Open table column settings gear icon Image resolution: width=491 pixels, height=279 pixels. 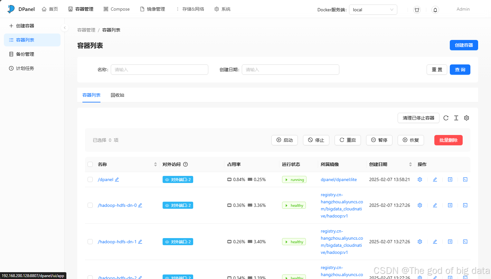click(467, 118)
